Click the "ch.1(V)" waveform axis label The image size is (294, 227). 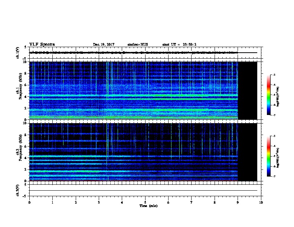[x=17, y=53]
